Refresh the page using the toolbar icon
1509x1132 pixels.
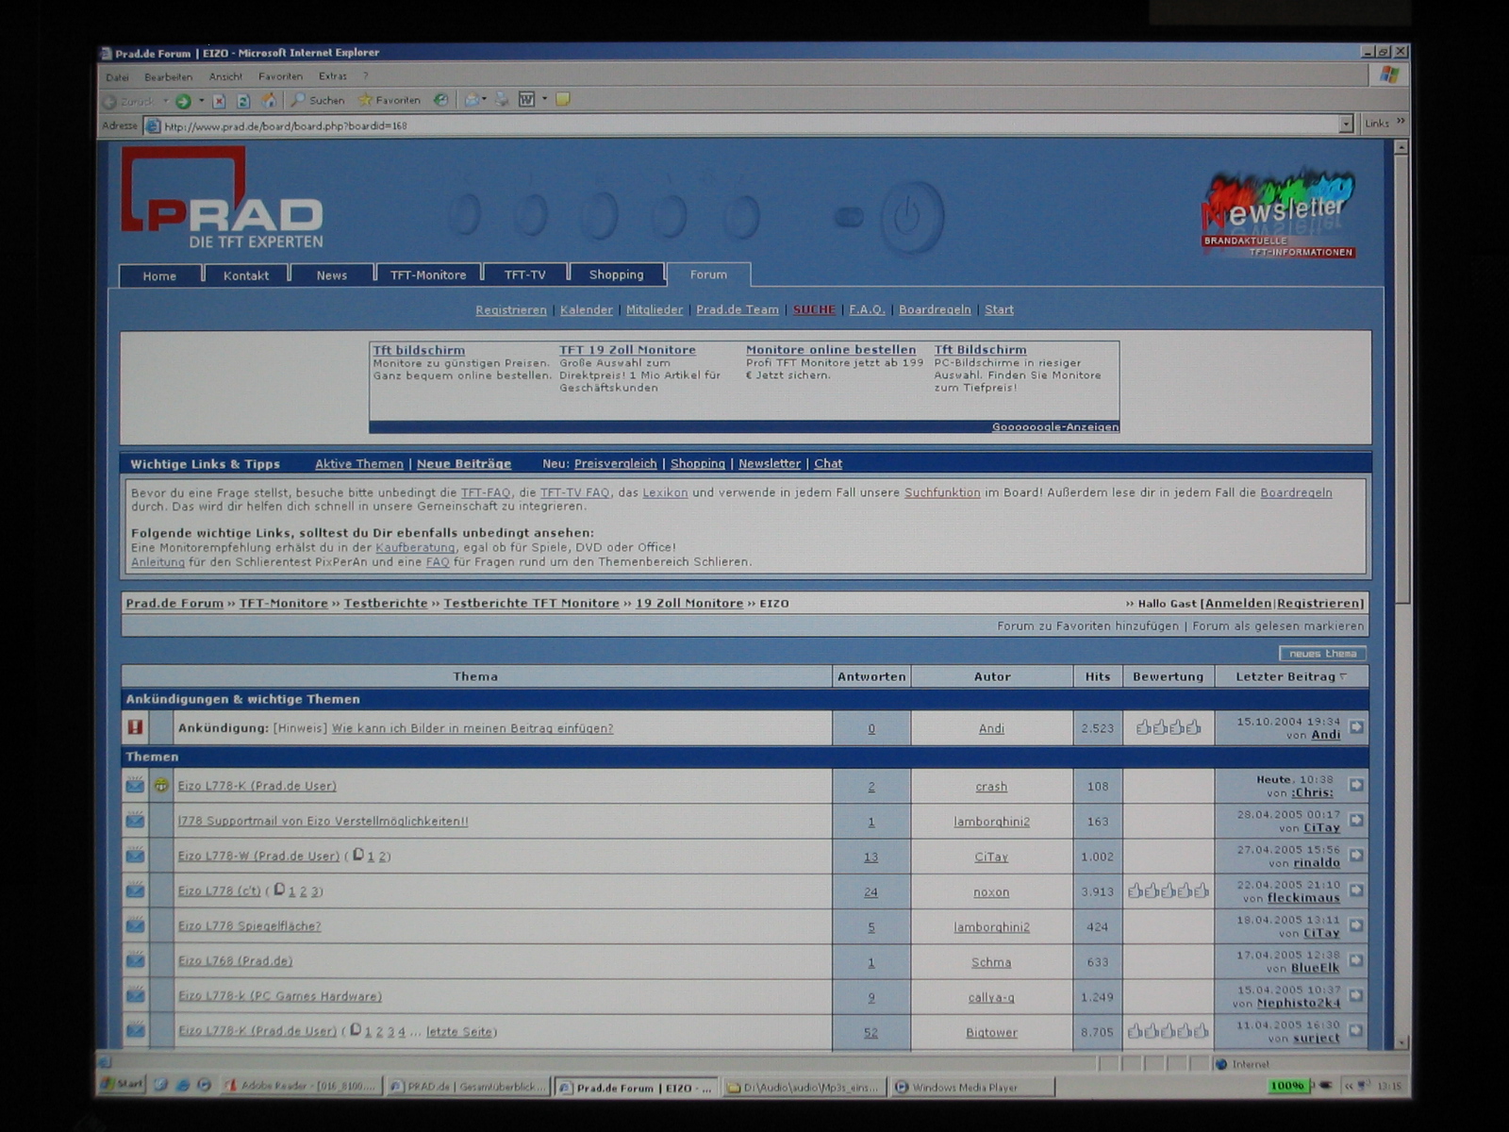point(243,101)
